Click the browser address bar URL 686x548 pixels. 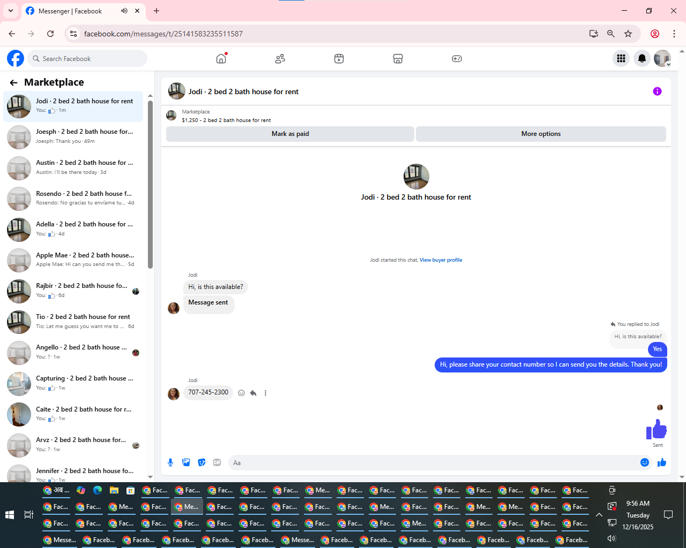click(x=163, y=34)
